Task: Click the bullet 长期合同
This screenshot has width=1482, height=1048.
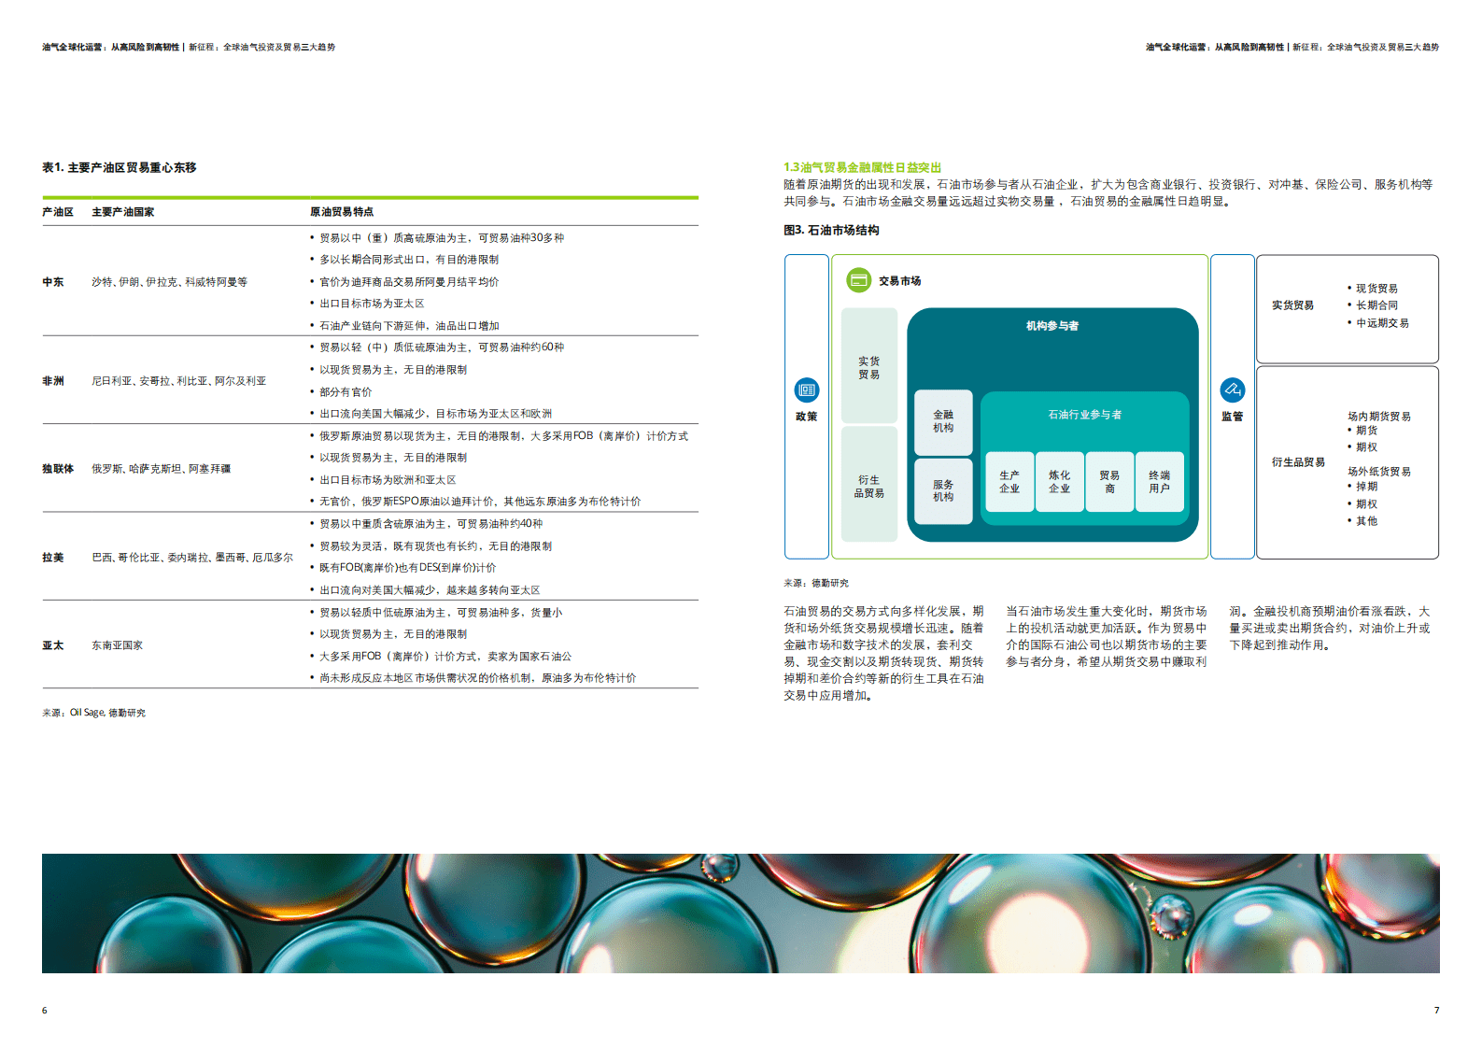Action: tap(1376, 305)
